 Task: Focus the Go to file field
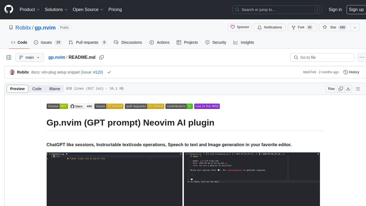pyautogui.click(x=322, y=57)
